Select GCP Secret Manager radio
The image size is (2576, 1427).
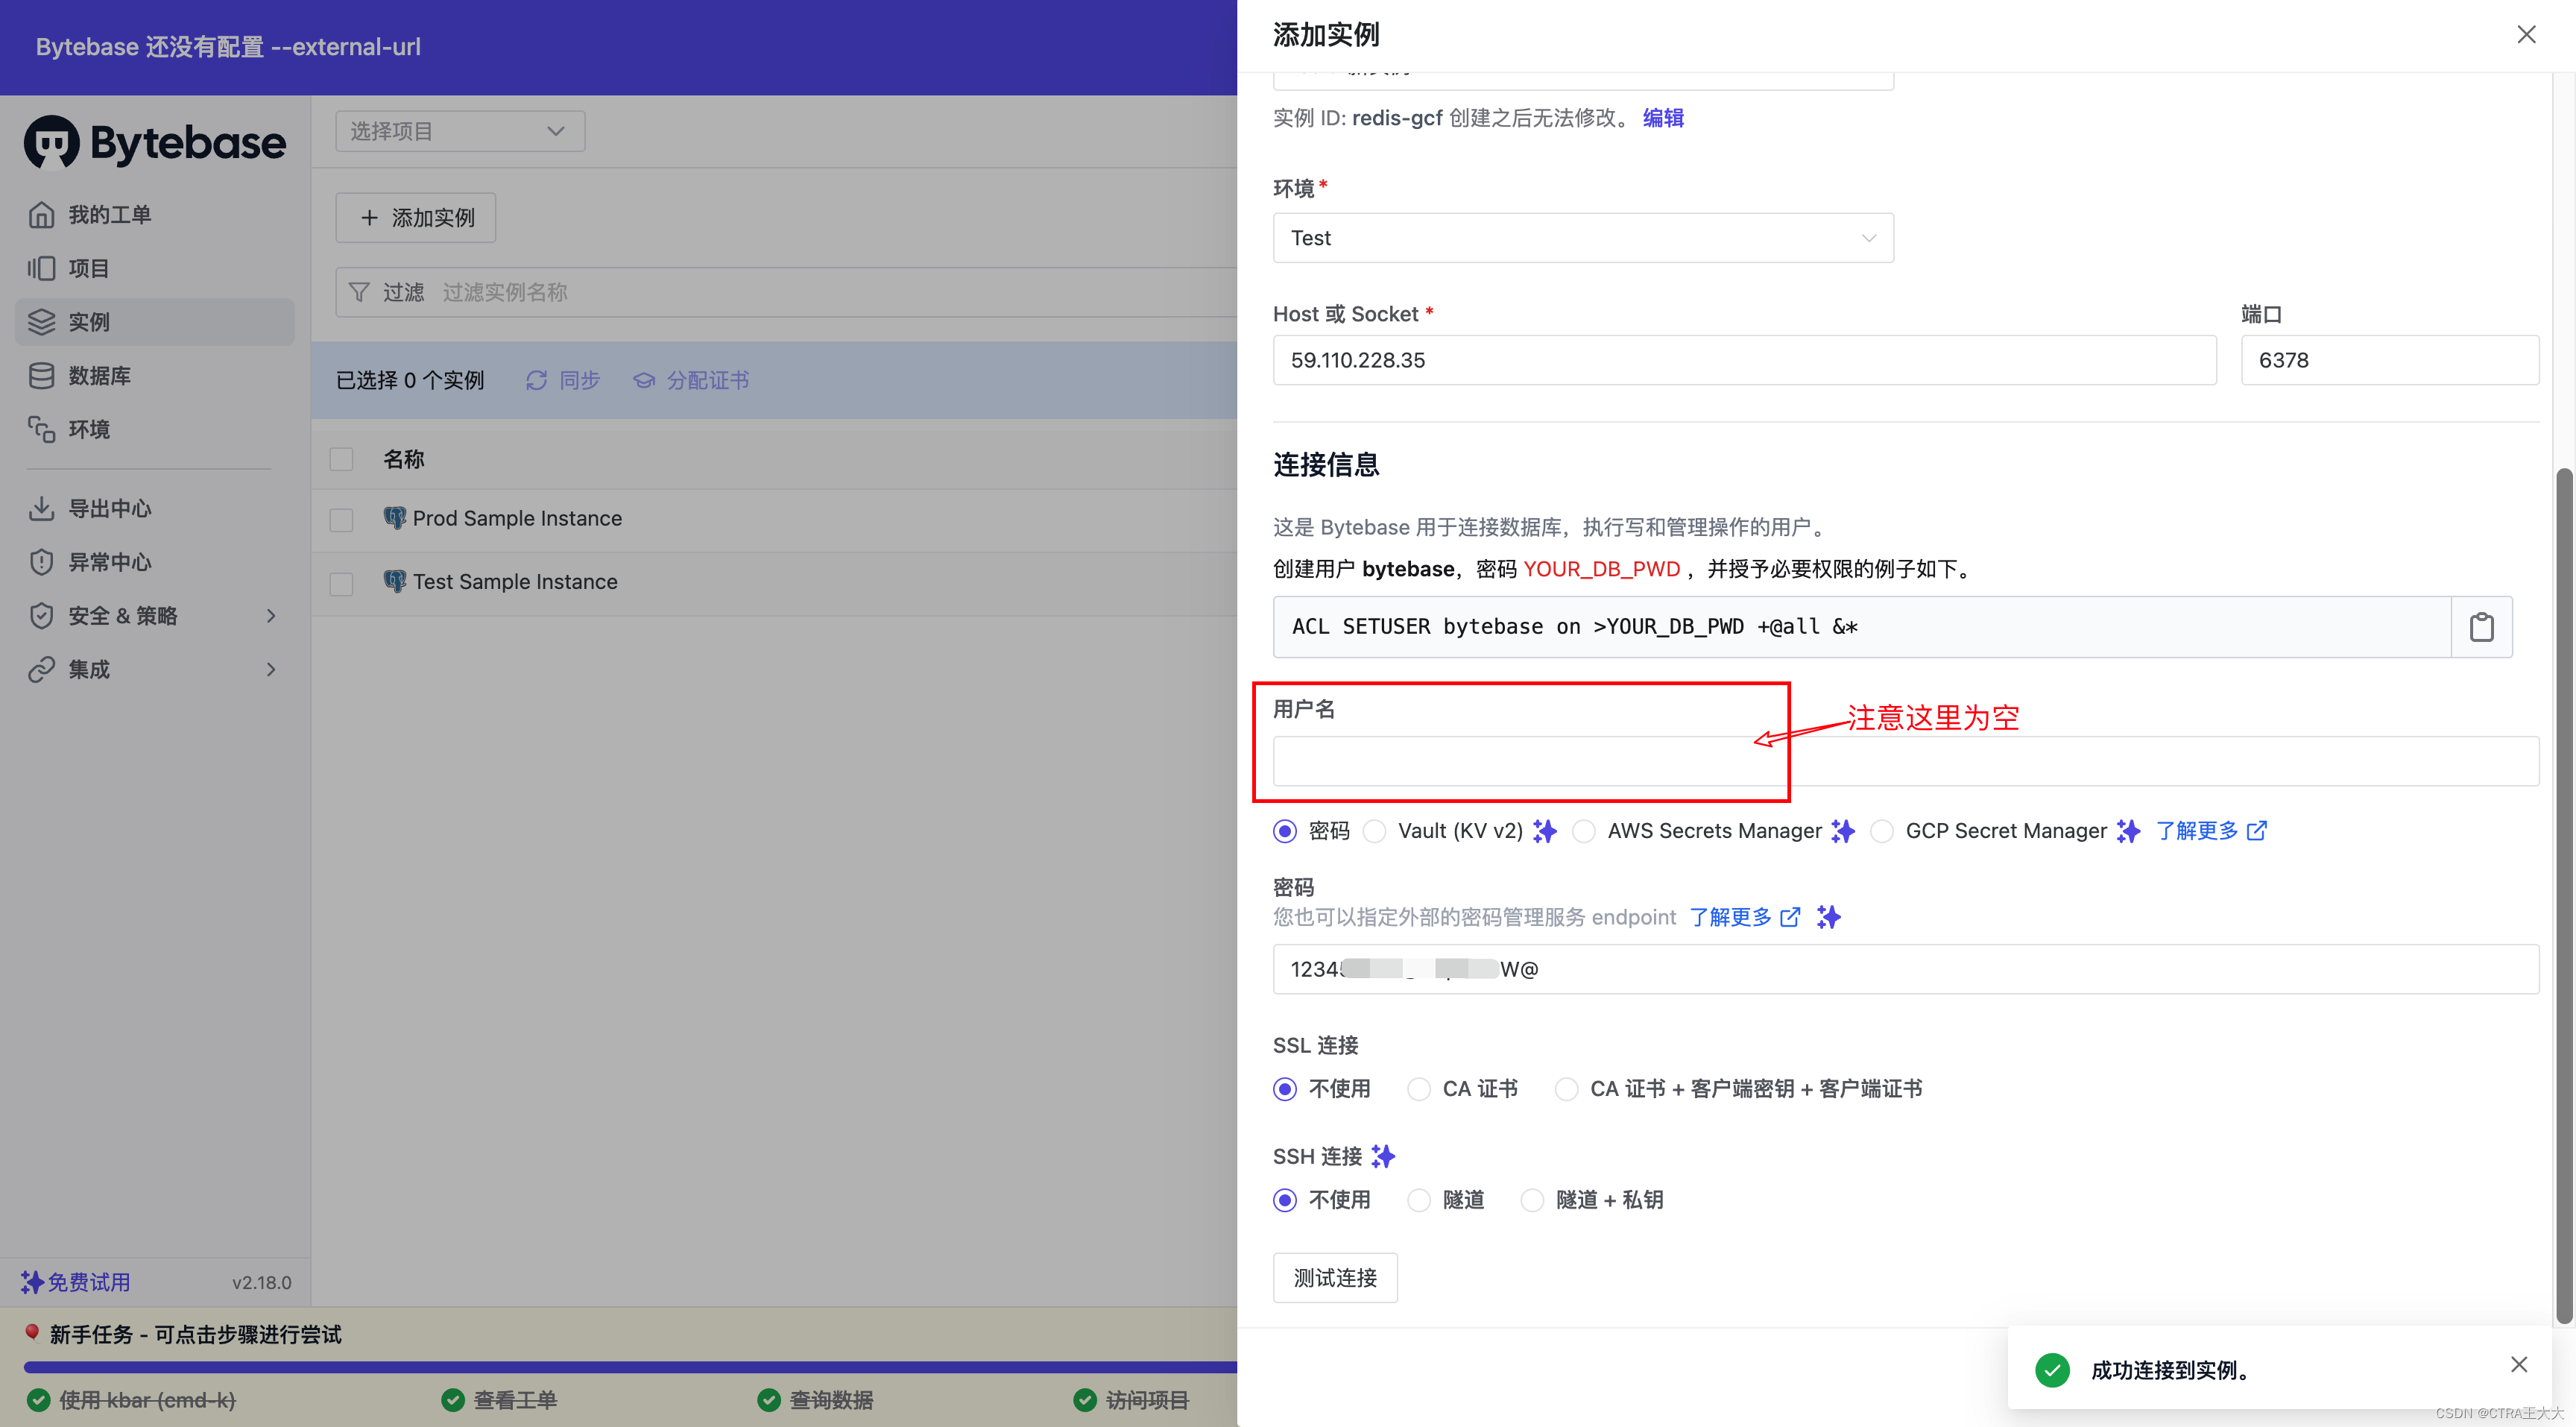click(x=1882, y=831)
